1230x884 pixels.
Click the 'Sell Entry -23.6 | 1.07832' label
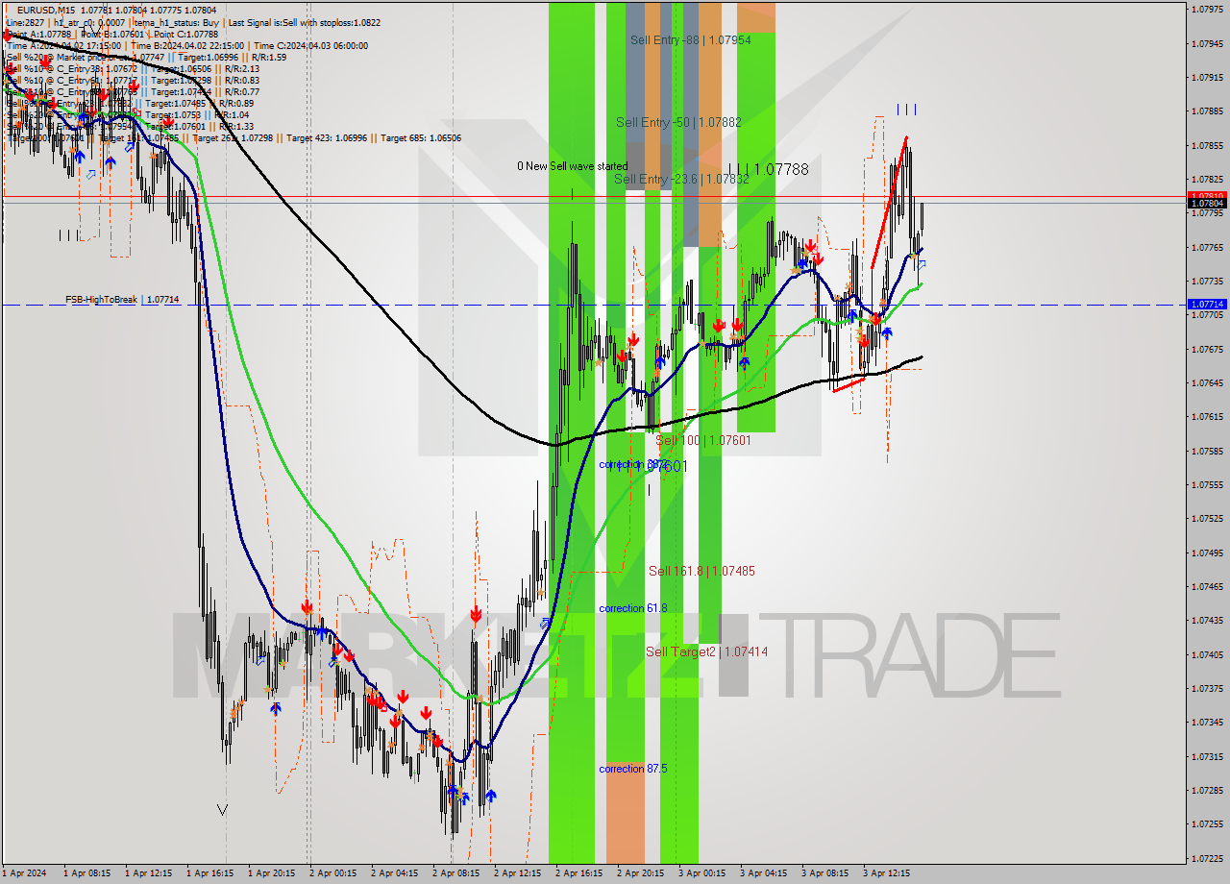[682, 179]
